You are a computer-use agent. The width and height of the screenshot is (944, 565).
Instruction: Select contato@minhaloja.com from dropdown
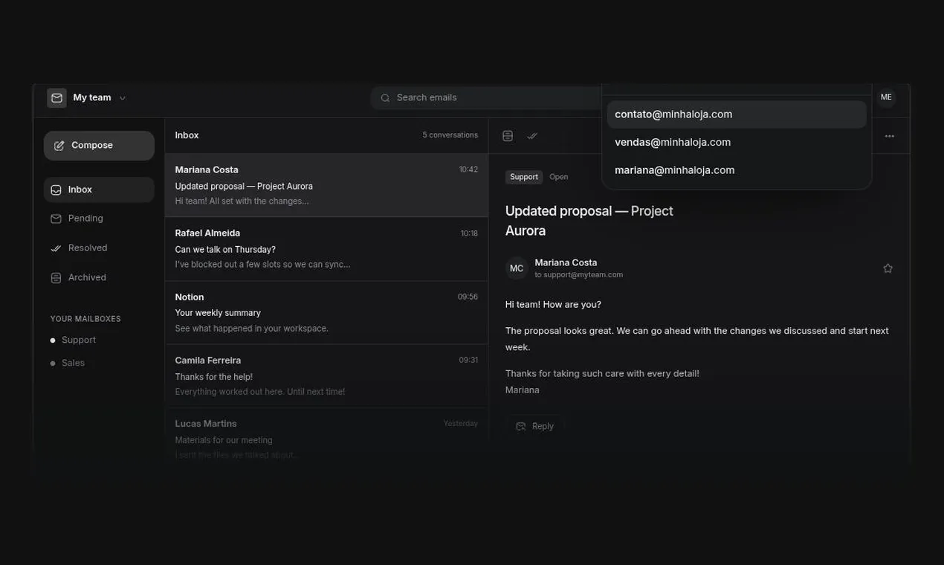click(737, 114)
